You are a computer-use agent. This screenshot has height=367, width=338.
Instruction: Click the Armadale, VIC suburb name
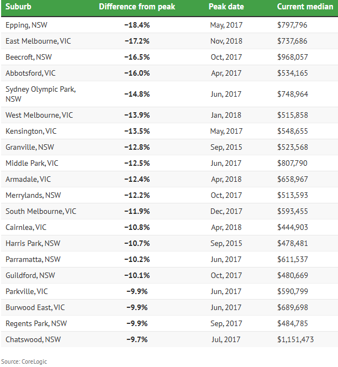[x=28, y=179]
